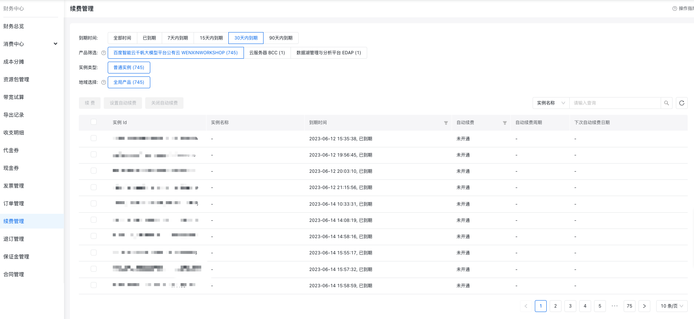Check the row expiring 2023-06-12 20:03:10
The width and height of the screenshot is (694, 319).
tap(94, 171)
